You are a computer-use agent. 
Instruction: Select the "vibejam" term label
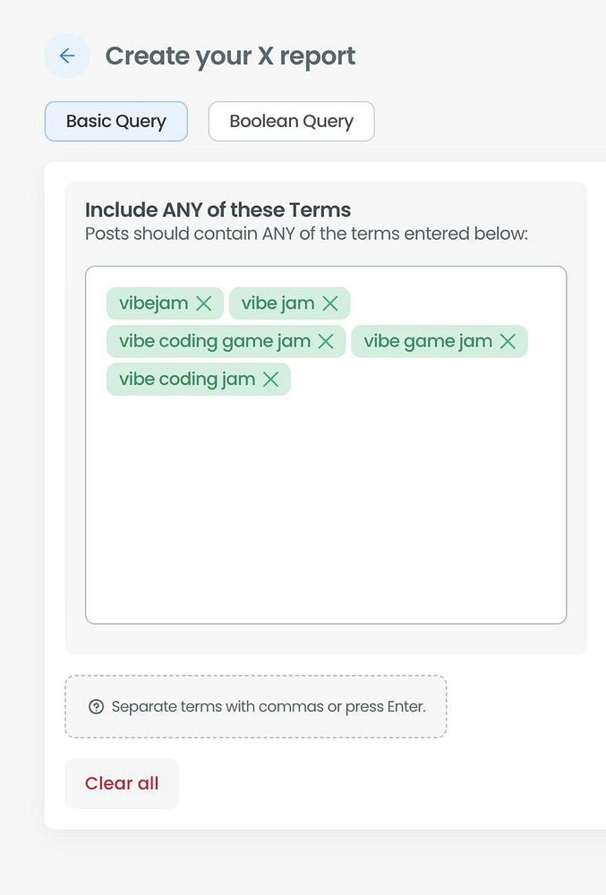point(154,303)
